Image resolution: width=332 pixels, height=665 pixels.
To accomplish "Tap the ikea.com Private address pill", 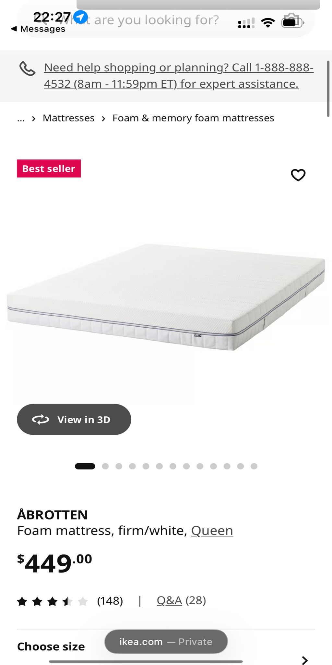I will click(x=166, y=642).
